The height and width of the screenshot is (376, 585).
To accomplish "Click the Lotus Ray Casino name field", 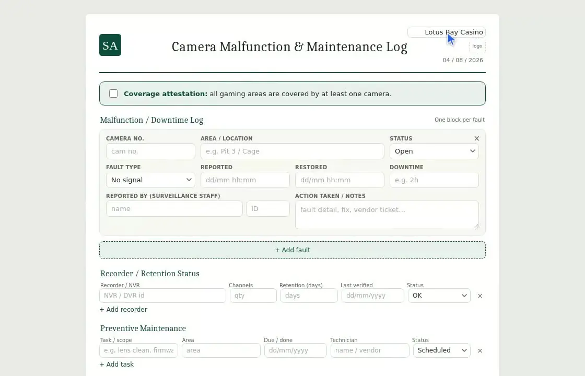I will pyautogui.click(x=447, y=32).
